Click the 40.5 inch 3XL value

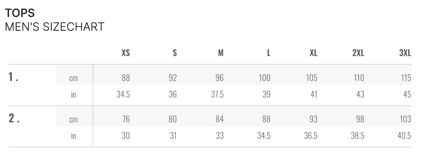404,136
